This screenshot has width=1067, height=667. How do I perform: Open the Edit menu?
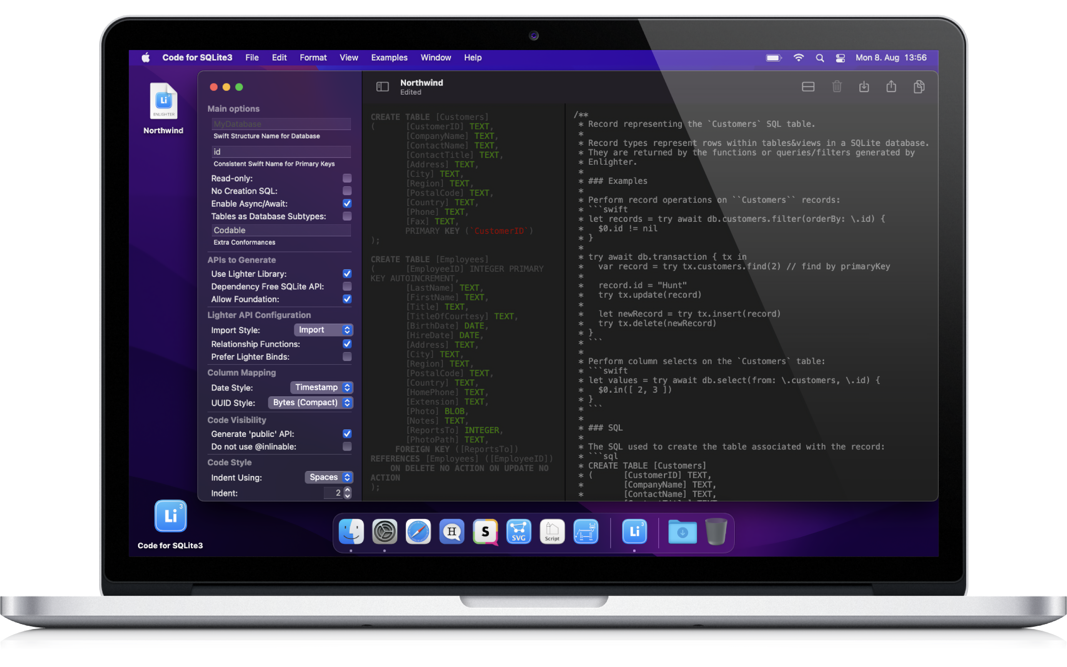click(279, 58)
